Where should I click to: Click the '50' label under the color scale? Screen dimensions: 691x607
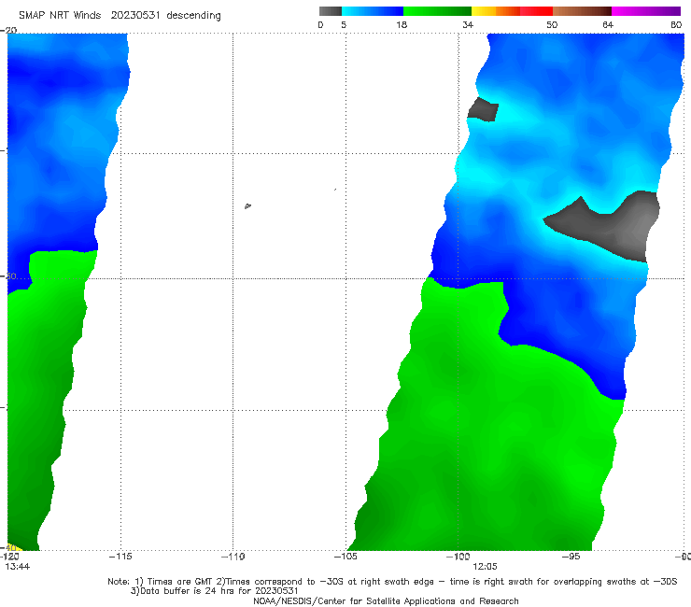[x=552, y=24]
